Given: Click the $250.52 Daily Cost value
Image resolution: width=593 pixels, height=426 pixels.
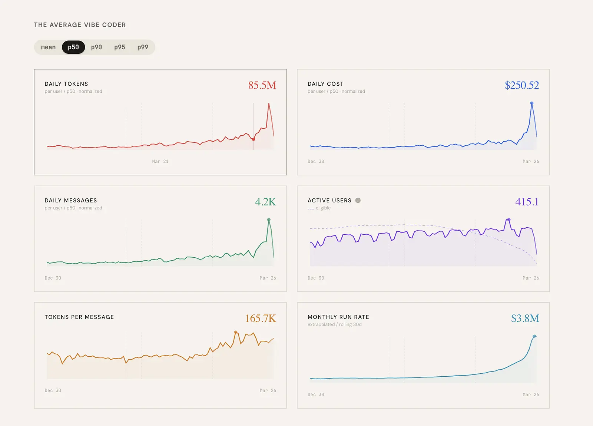Looking at the screenshot, I should coord(522,85).
